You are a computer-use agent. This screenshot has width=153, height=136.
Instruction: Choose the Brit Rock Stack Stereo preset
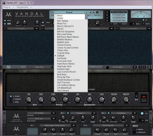(x=68, y=37)
